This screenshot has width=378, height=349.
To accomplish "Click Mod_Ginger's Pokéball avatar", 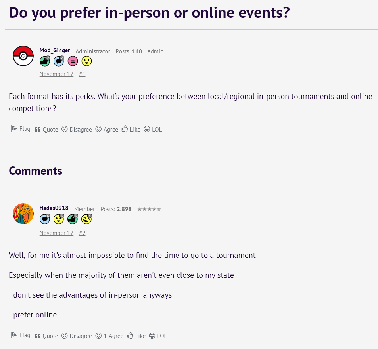I will pos(23,56).
